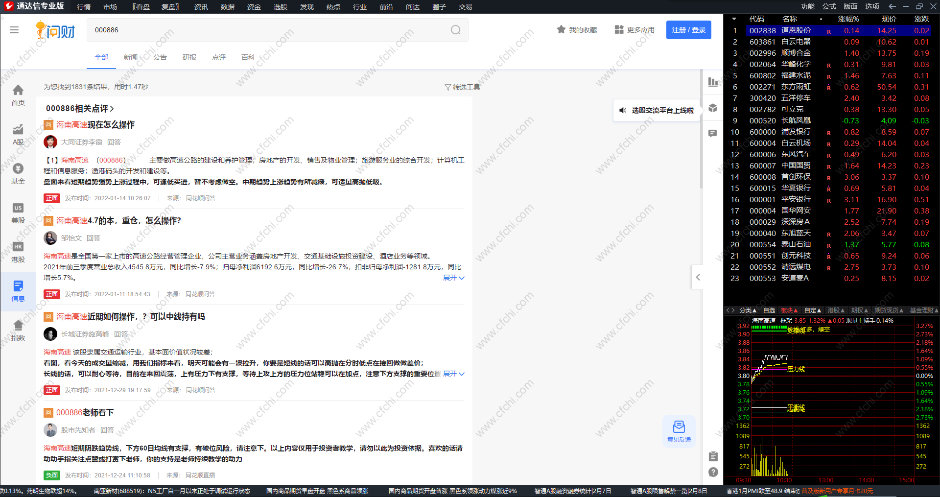The width and height of the screenshot is (940, 497).
Task: Click the 注册 / 登录 button
Action: click(689, 30)
